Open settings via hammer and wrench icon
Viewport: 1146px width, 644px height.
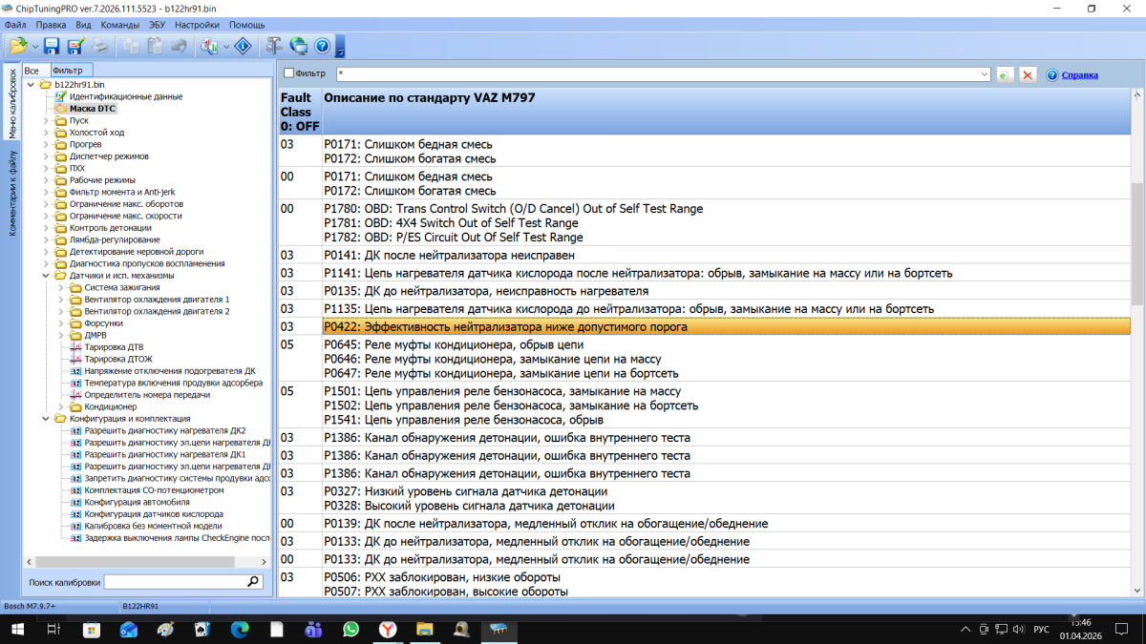[274, 46]
